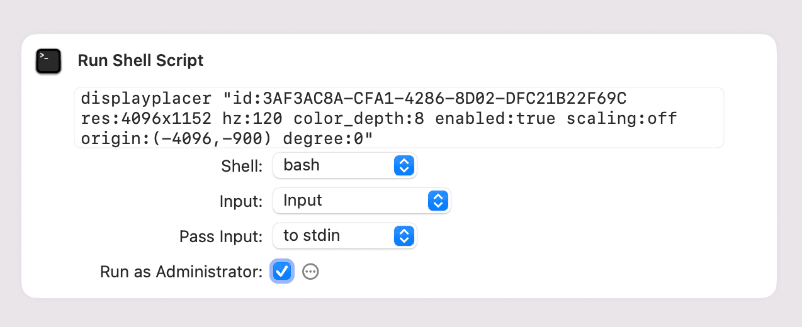Image resolution: width=802 pixels, height=327 pixels.
Task: Click the Run Shell Script action title
Action: (x=140, y=61)
